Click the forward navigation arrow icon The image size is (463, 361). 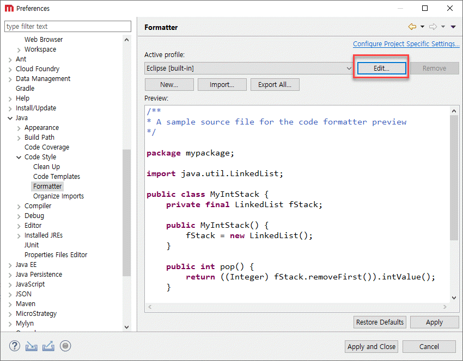pyautogui.click(x=433, y=27)
